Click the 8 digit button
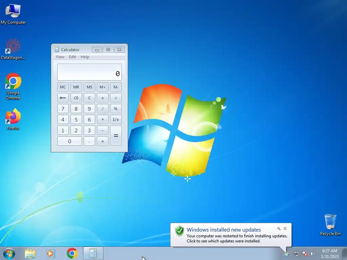This screenshot has width=347, height=260. pyautogui.click(x=76, y=109)
